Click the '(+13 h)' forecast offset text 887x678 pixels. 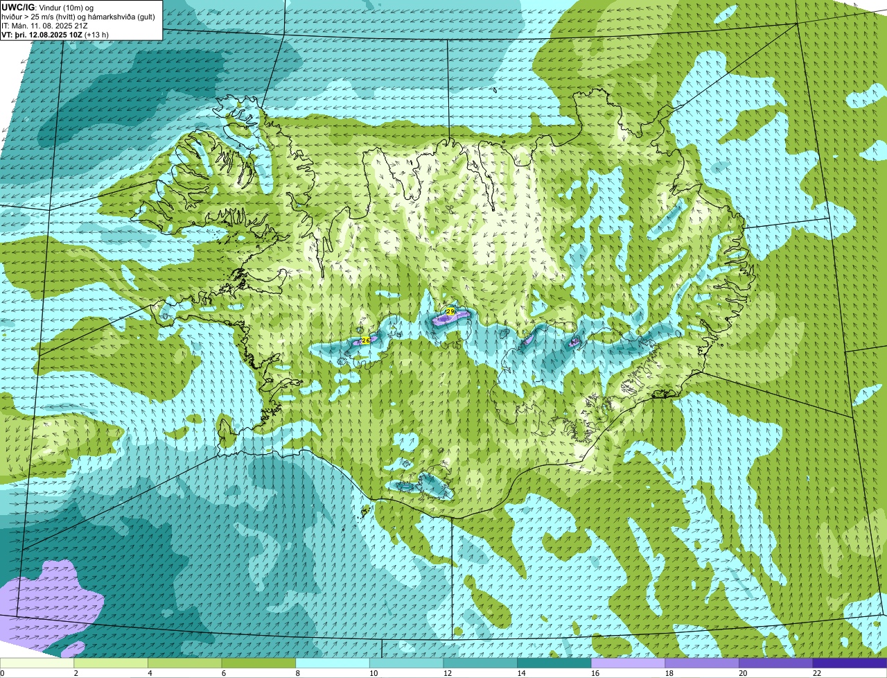point(96,34)
